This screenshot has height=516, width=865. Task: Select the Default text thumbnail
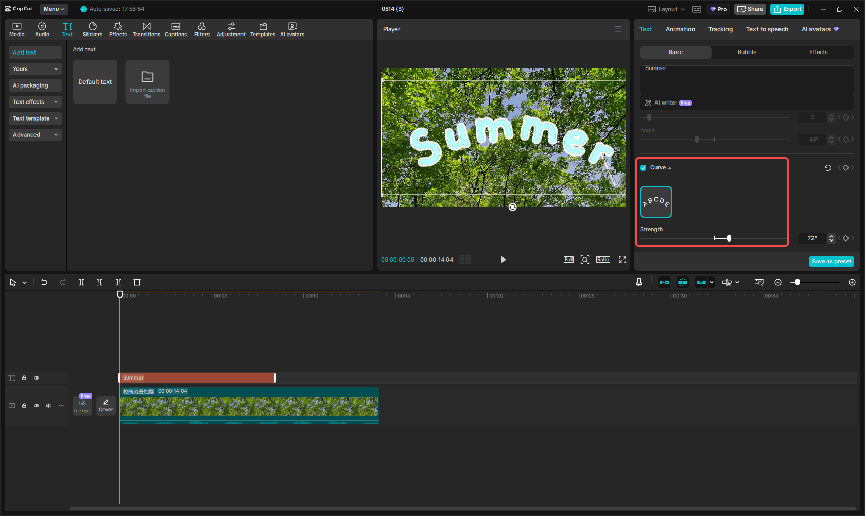[95, 81]
